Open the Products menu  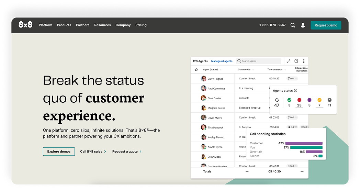(64, 25)
